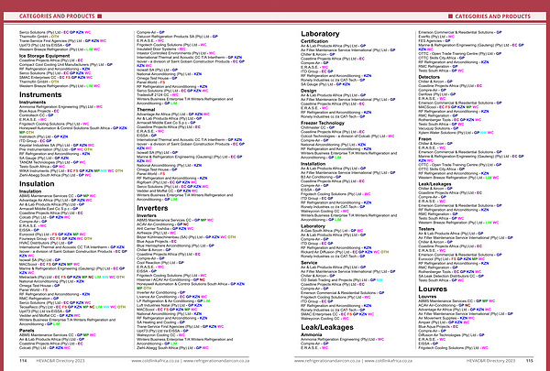
Task: Click the 'Installation' subheading
Action: 313,164
